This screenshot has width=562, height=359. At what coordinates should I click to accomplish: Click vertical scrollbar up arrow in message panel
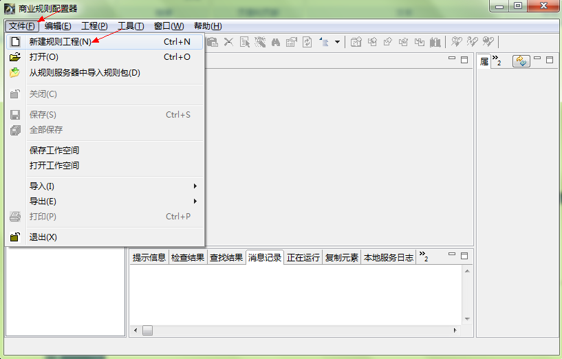(467, 271)
